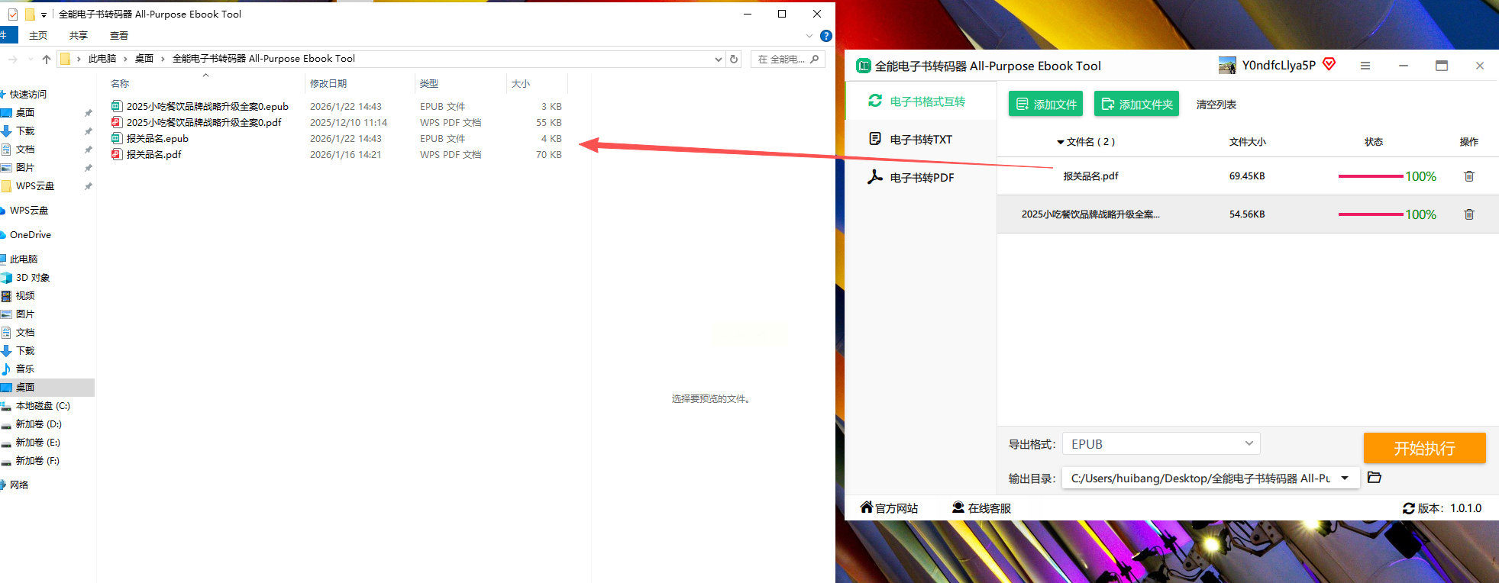Collapse the 文件名 ( 2 ) list arrow
Screen dimensions: 1499x583
coord(1061,142)
